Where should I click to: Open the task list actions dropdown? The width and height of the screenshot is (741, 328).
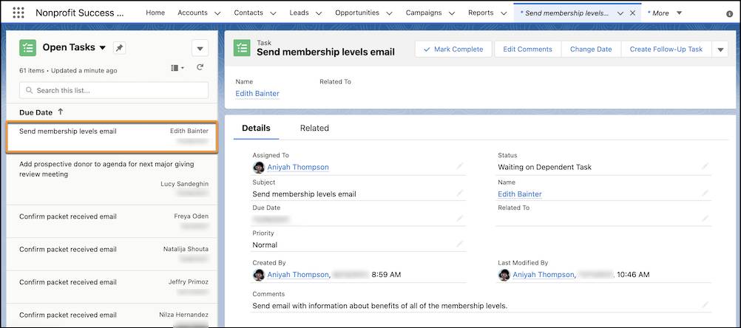[200, 48]
